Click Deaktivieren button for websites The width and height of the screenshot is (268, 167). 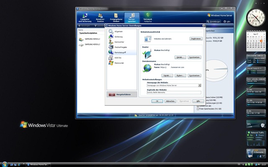pos(196,39)
